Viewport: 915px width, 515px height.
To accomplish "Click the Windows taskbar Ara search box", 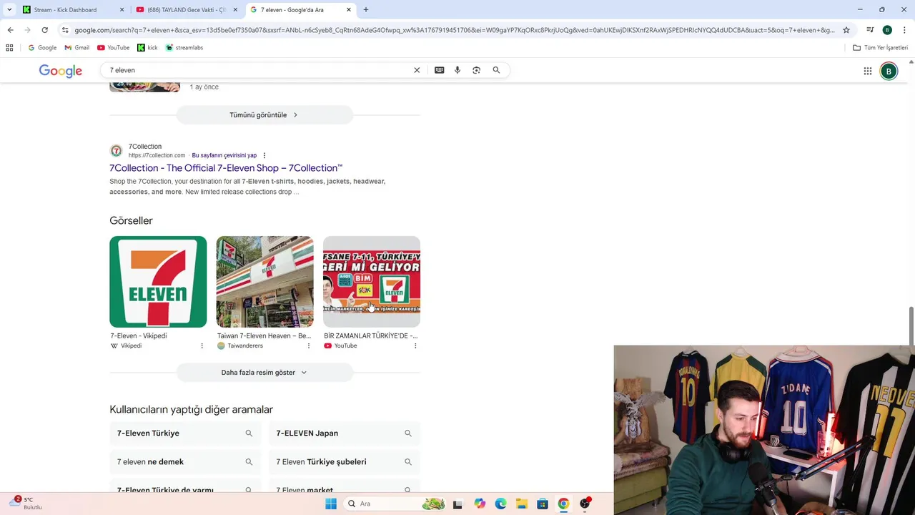I will (x=395, y=504).
